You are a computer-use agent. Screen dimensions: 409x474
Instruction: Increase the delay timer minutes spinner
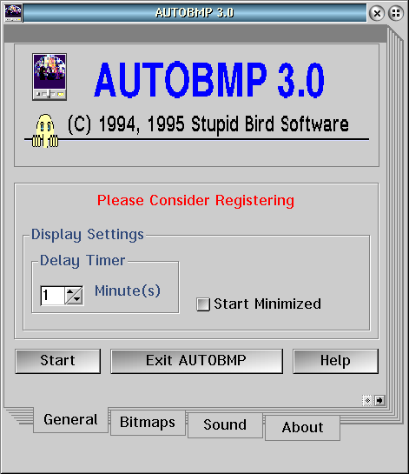[x=70, y=291]
